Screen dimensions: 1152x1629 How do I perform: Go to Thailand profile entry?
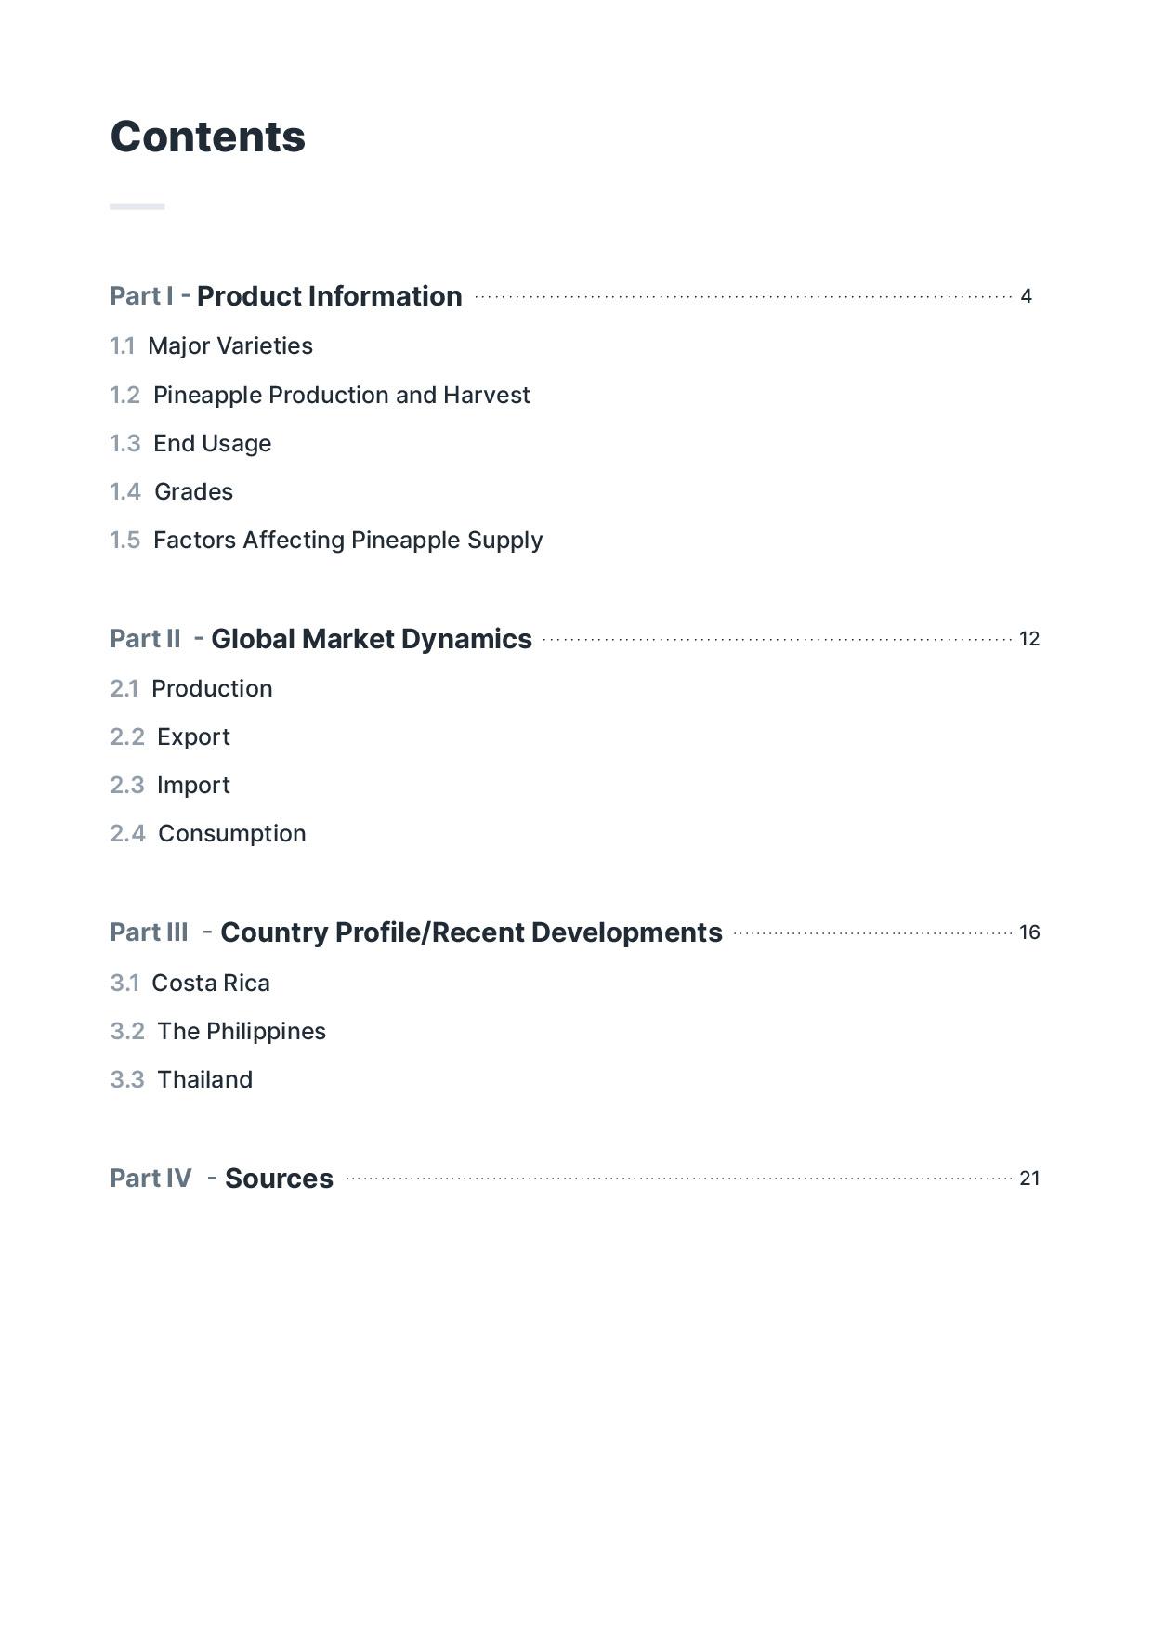click(204, 1080)
